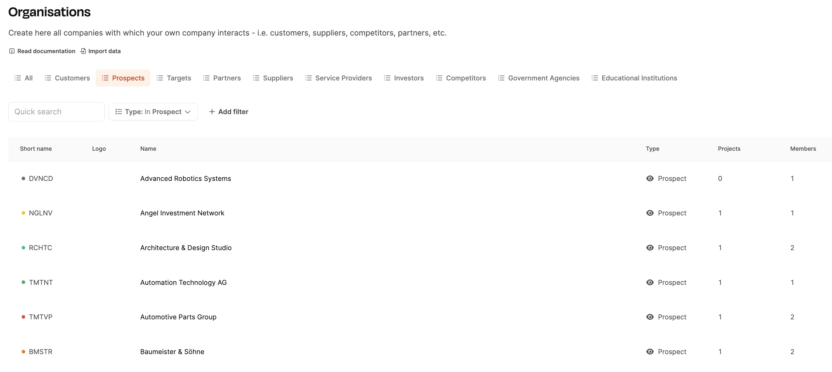832x372 pixels.
Task: Open the Targets tab
Action: 174,78
